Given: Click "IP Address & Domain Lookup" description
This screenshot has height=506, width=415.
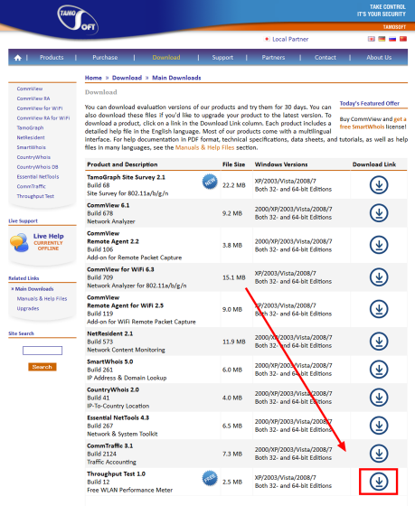Looking at the screenshot, I should (x=127, y=378).
